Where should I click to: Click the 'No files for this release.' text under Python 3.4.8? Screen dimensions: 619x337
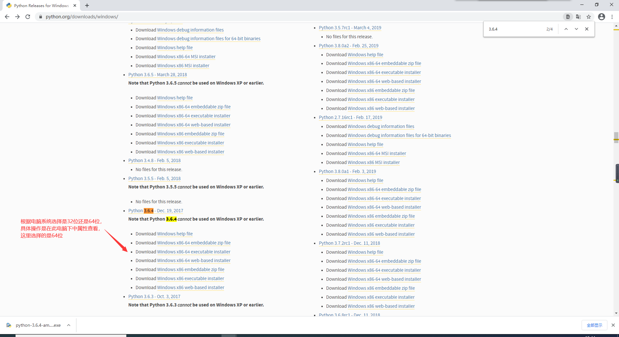159,169
